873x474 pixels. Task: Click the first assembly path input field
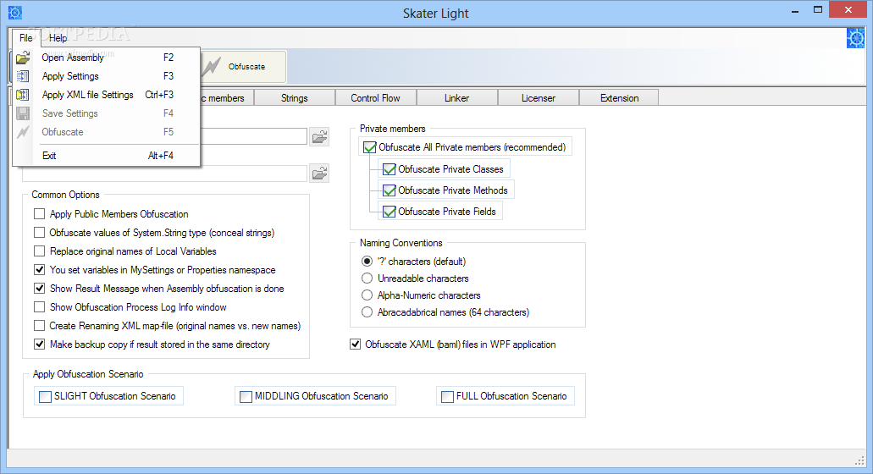pos(253,136)
